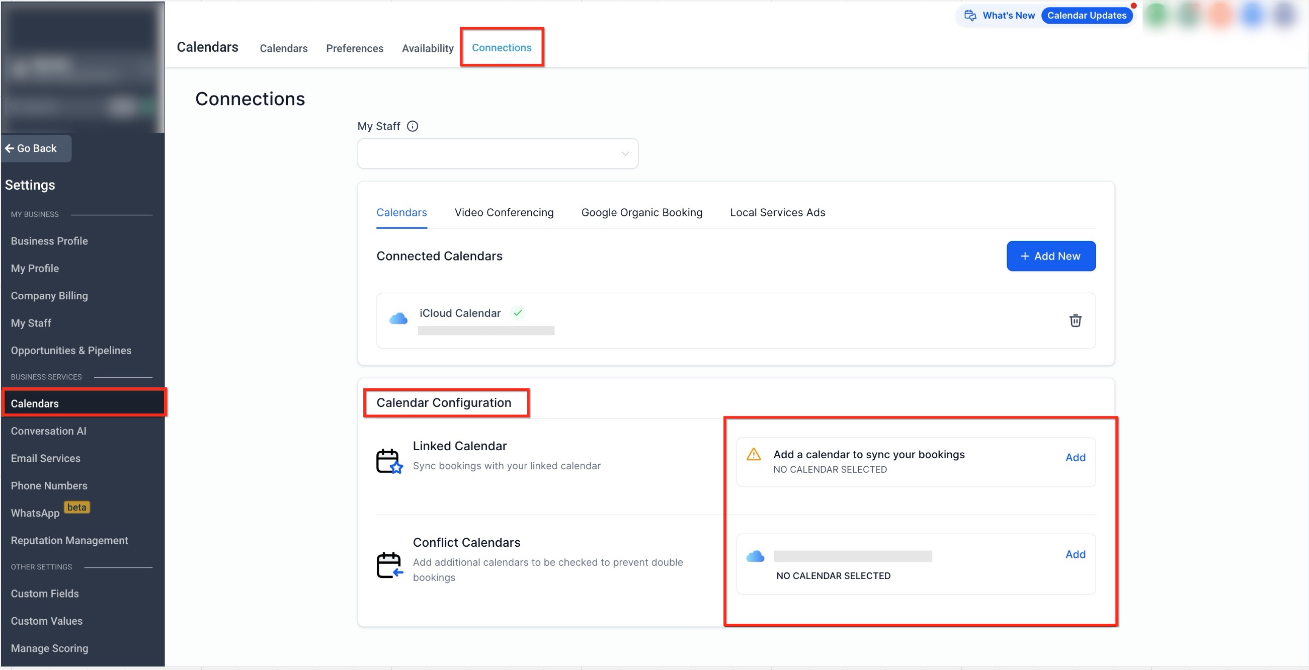1309x670 pixels.
Task: Click the Calendar Updates pill
Action: [1087, 16]
